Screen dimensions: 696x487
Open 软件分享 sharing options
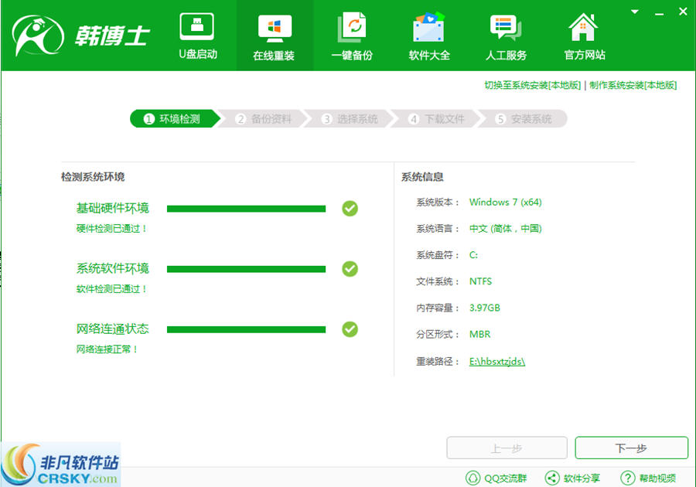pos(573,478)
